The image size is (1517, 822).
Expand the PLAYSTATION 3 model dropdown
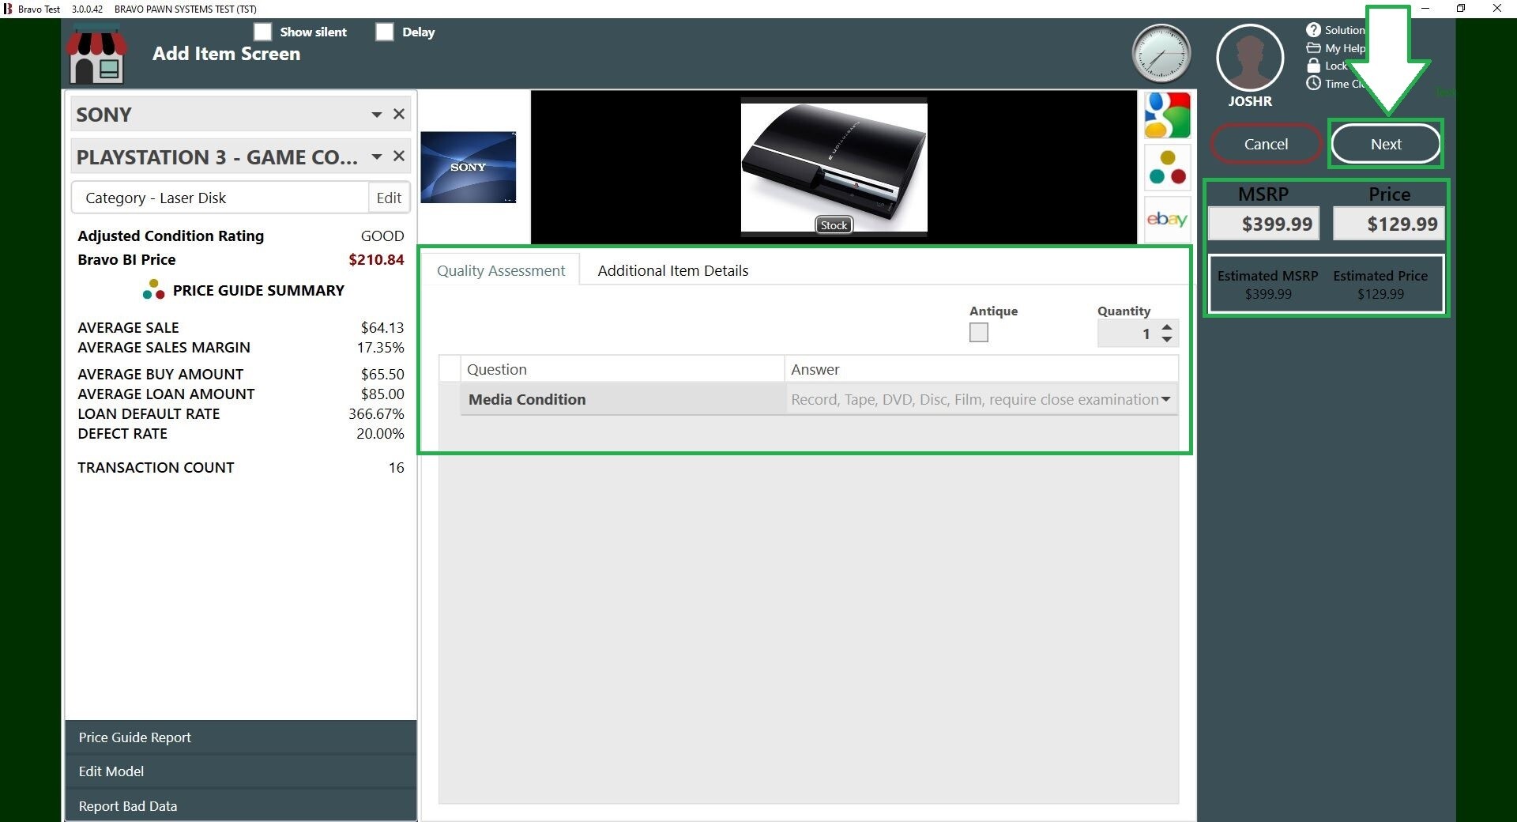point(377,156)
